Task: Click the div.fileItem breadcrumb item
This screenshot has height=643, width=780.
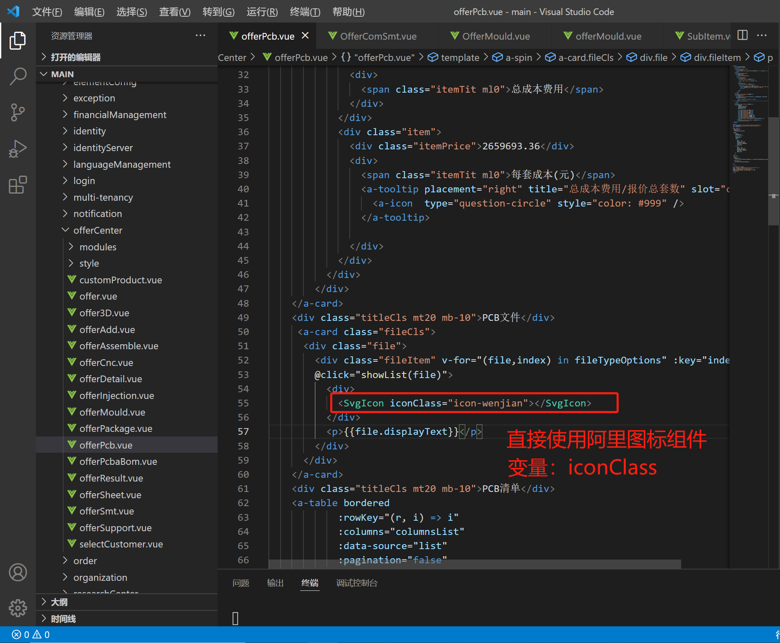Action: [711, 58]
